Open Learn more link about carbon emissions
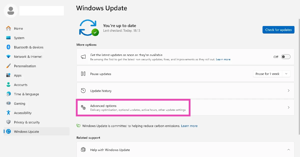Image resolution: width=300 pixels, height=157 pixels. (189, 126)
